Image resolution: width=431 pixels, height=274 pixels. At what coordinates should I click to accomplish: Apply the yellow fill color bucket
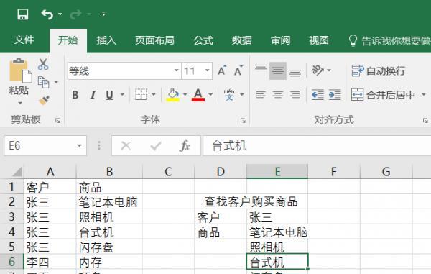click(x=172, y=95)
